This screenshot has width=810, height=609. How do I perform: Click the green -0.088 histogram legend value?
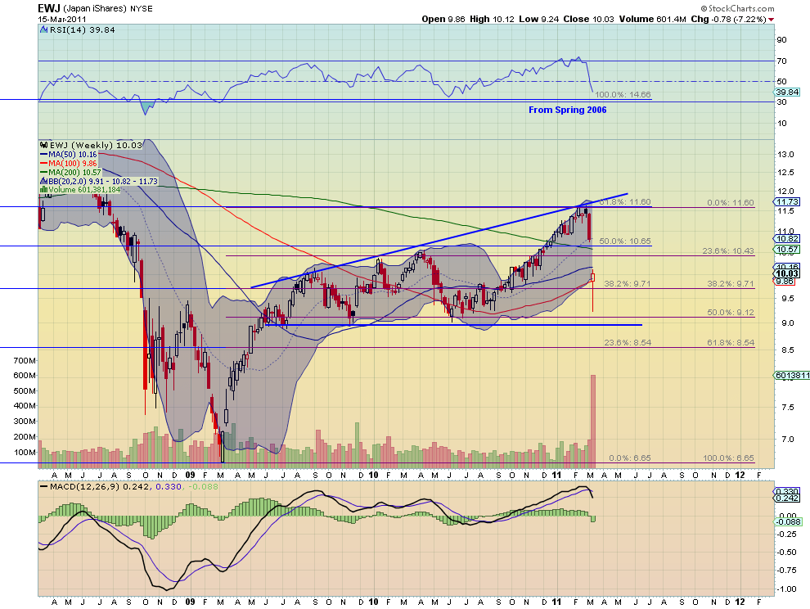click(203, 486)
